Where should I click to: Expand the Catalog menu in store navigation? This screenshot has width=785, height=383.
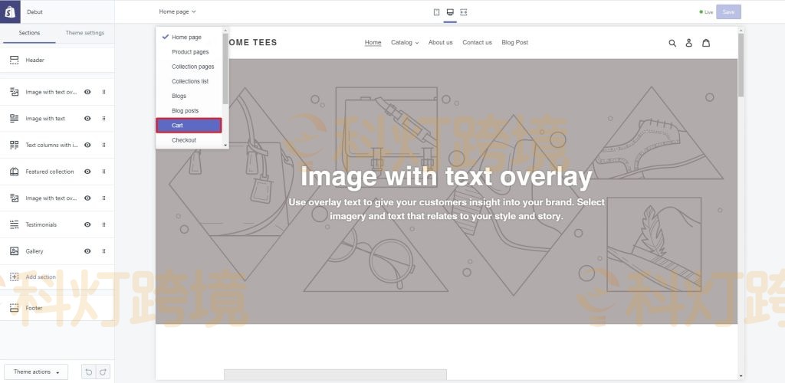tap(405, 42)
